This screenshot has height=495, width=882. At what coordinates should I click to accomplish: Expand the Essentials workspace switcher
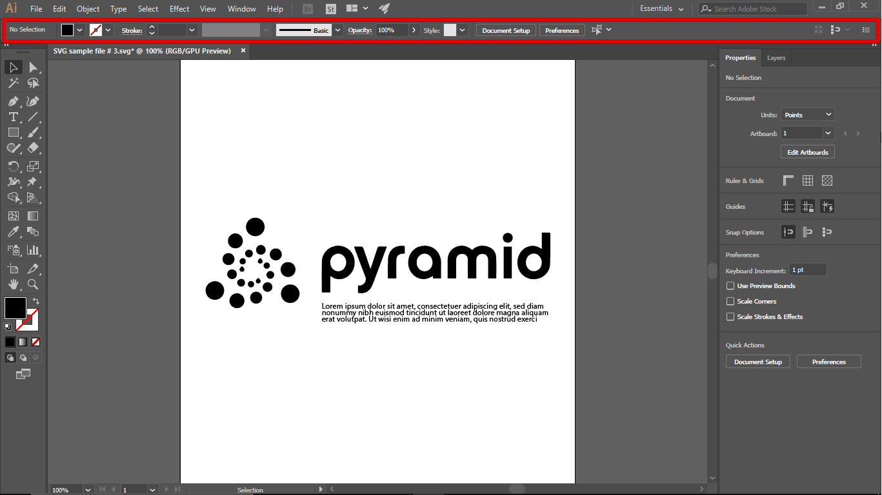661,9
